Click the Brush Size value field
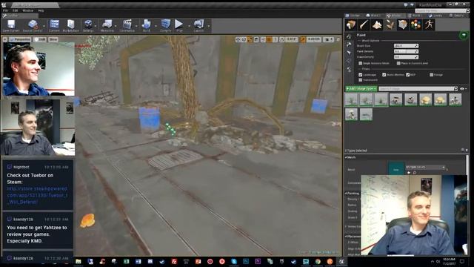 click(x=406, y=46)
